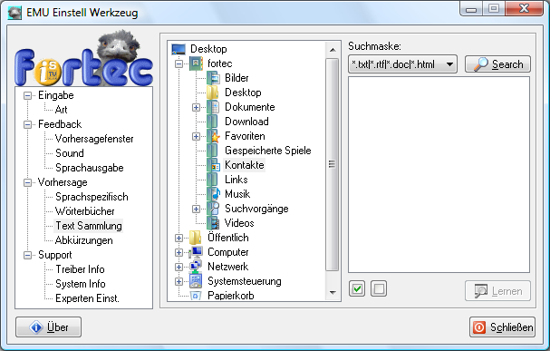Image resolution: width=550 pixels, height=351 pixels.
Task: Click the Fortec emu logo image
Action: click(x=84, y=58)
